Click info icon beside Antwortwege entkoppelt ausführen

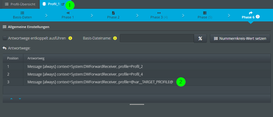[70, 38]
